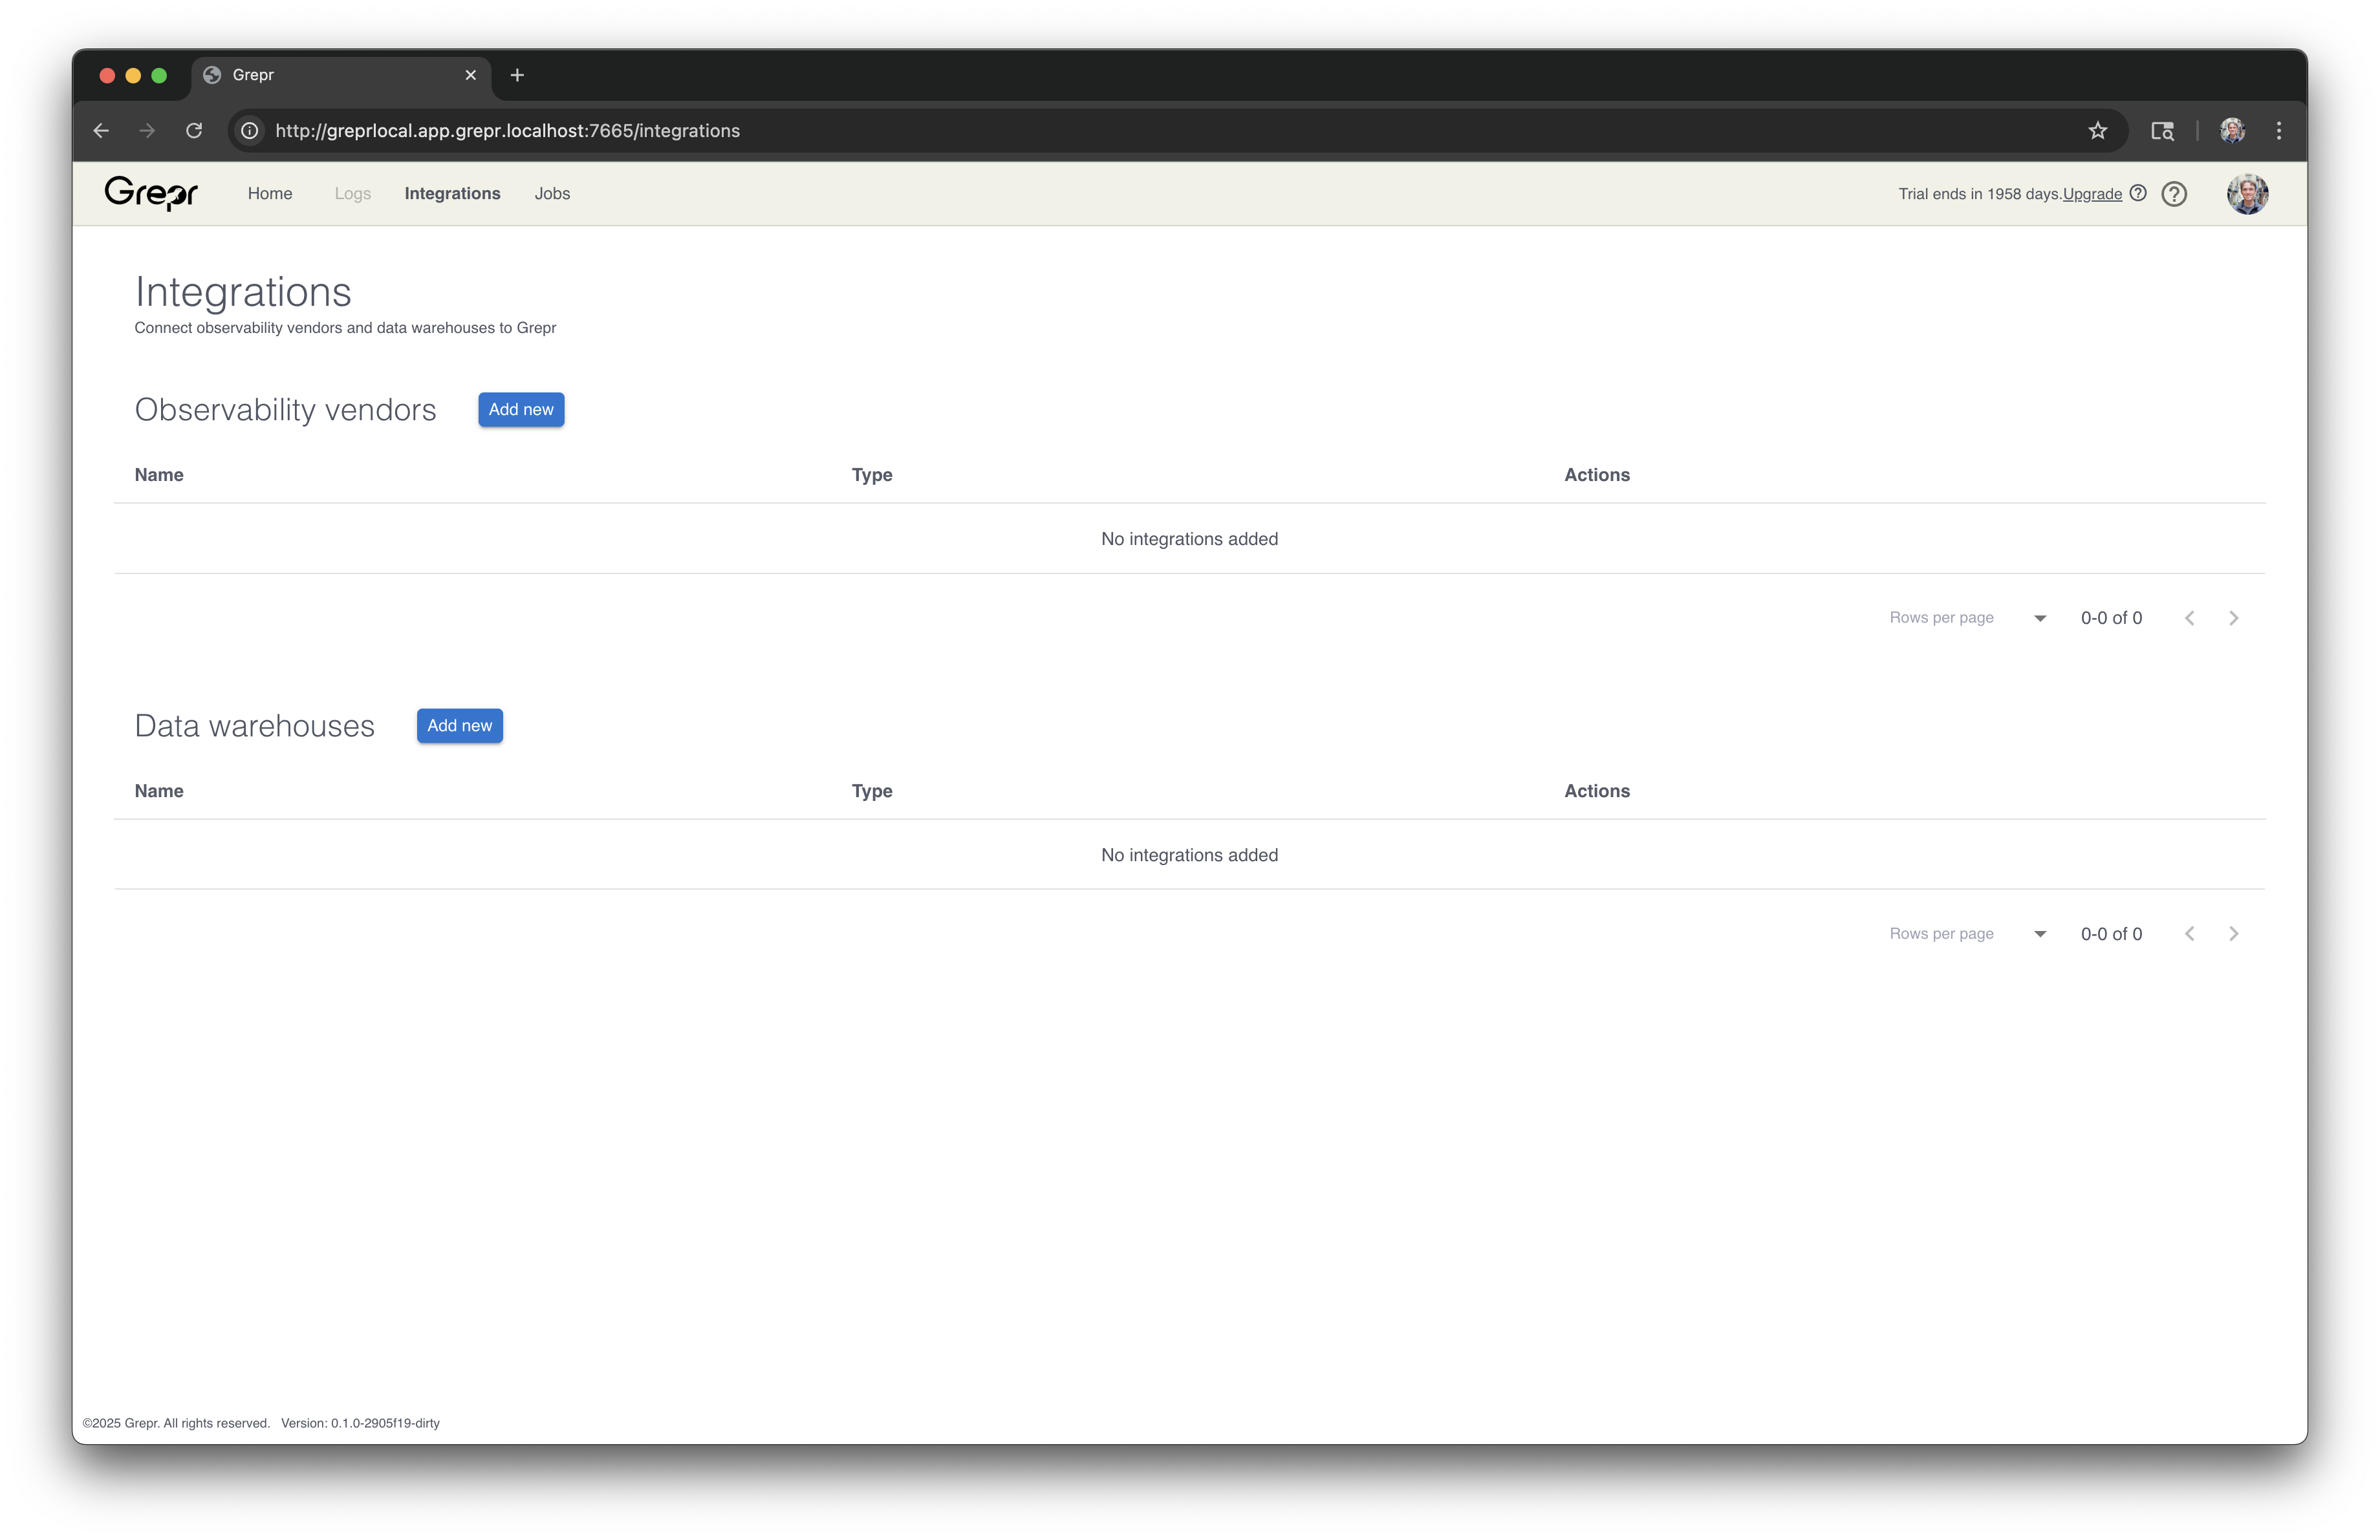Go to previous page of Data warehouses table
2380x1540 pixels.
click(2190, 934)
